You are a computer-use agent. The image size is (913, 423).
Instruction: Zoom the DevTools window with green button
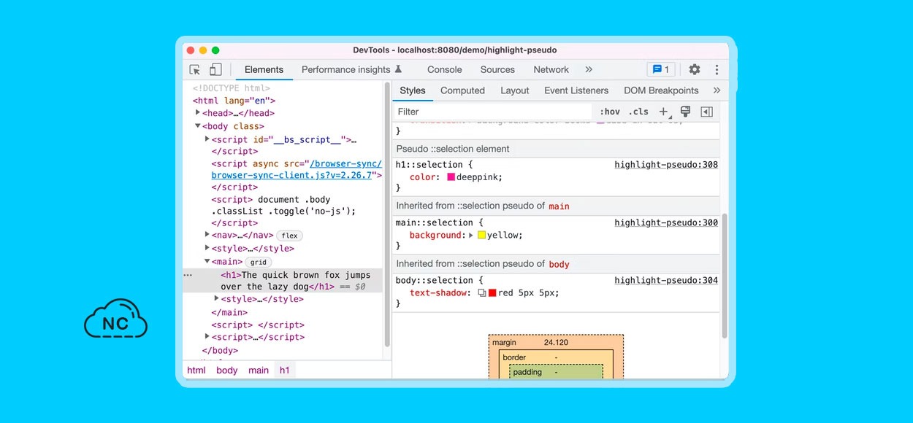click(x=215, y=50)
